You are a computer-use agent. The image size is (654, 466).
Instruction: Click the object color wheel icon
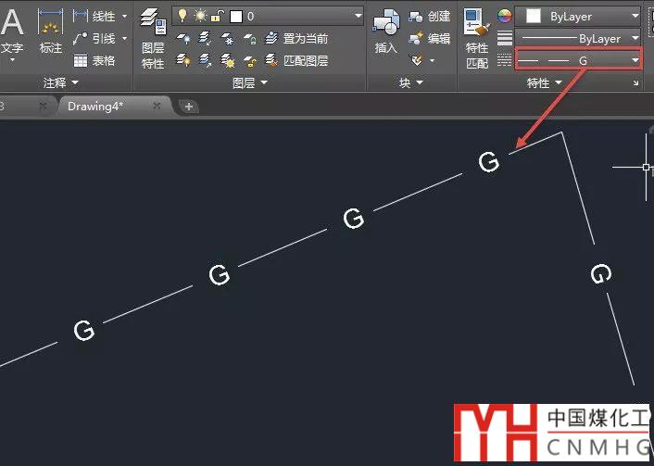coord(505,16)
